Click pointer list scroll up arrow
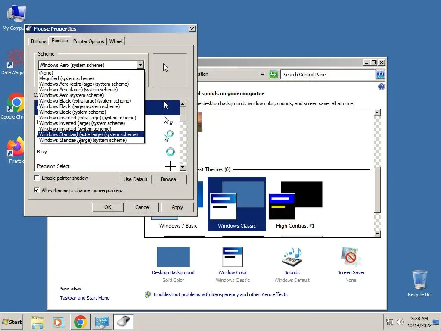 coord(183,104)
